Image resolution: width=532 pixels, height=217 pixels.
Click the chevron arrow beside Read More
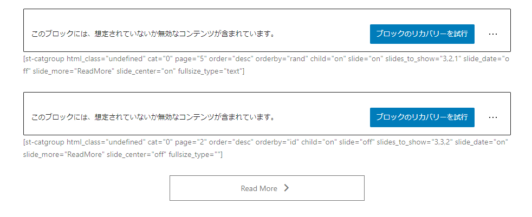[x=287, y=188]
